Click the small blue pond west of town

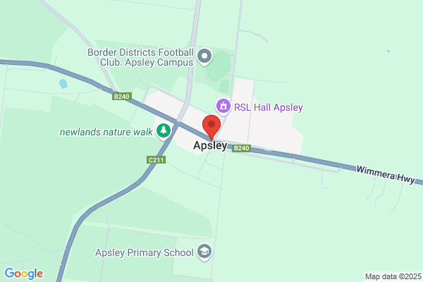(x=63, y=84)
